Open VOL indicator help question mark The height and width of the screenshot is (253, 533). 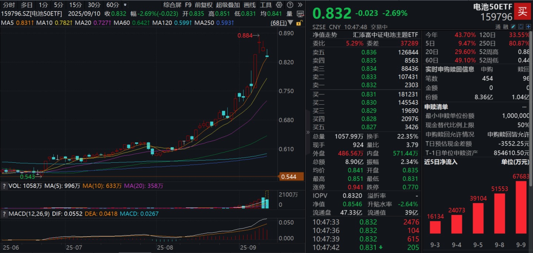point(4,186)
